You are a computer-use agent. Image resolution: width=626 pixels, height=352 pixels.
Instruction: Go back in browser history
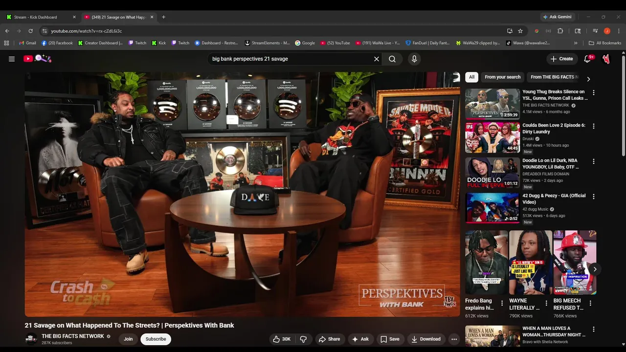coord(7,31)
